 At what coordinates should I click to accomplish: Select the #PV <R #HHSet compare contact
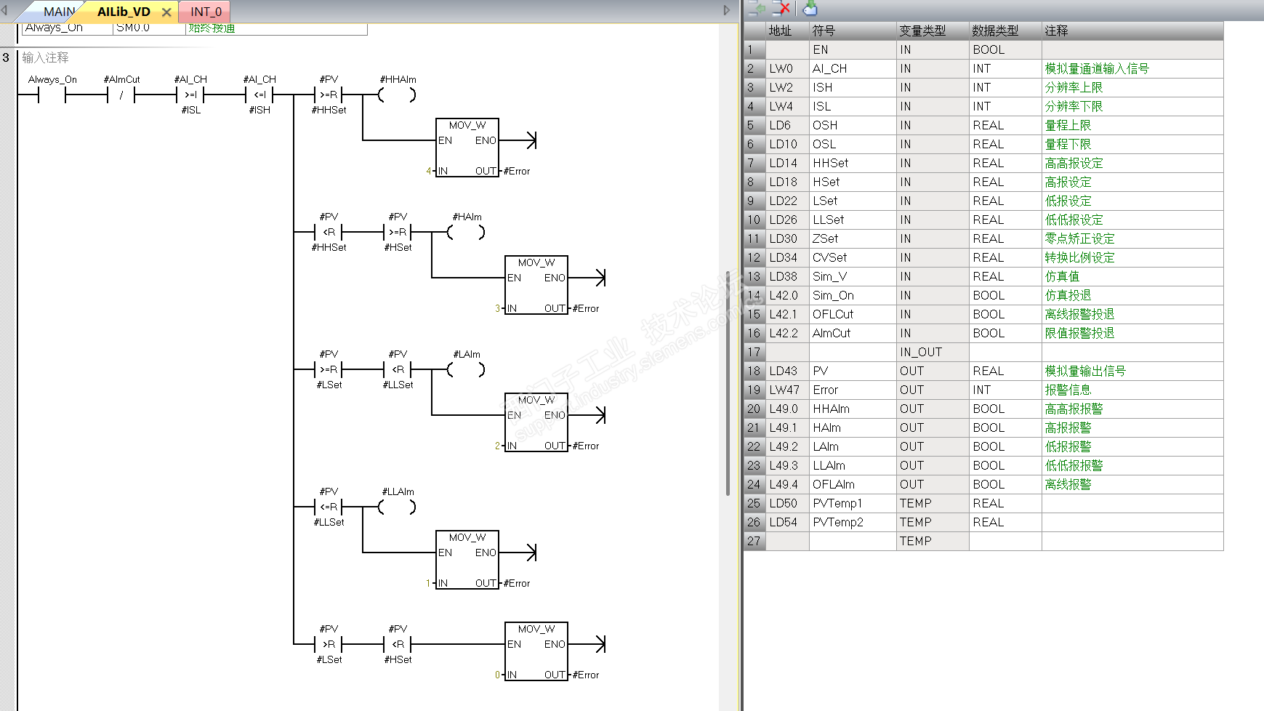(x=329, y=232)
